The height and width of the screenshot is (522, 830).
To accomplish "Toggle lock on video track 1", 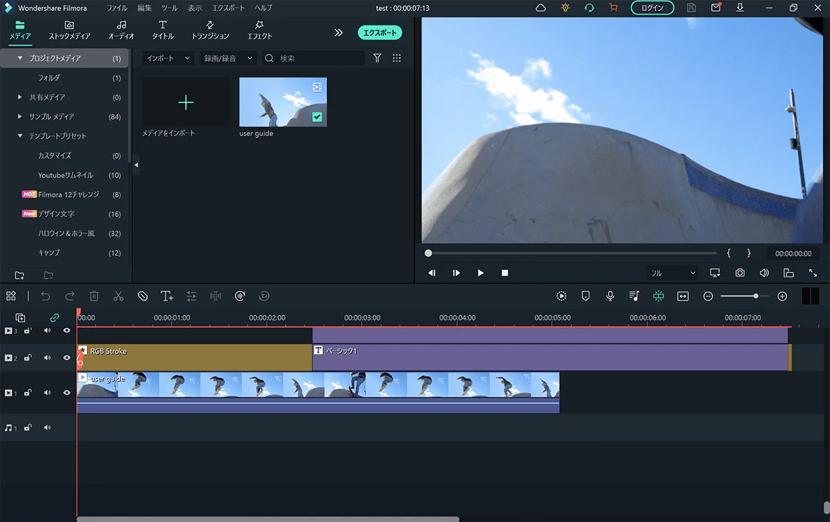I will [x=28, y=393].
